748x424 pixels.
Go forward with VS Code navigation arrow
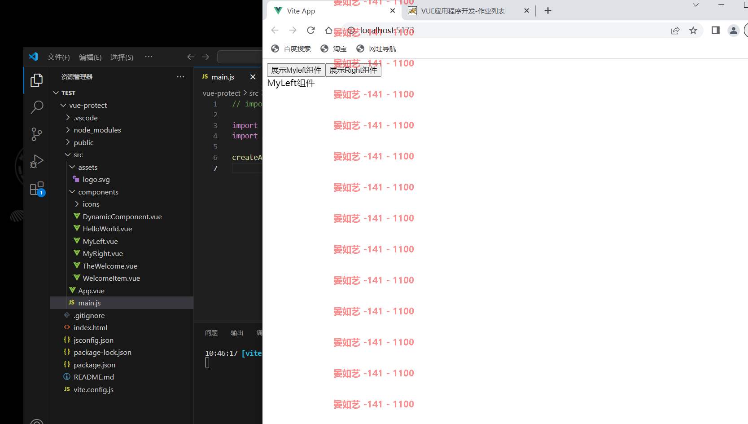206,57
